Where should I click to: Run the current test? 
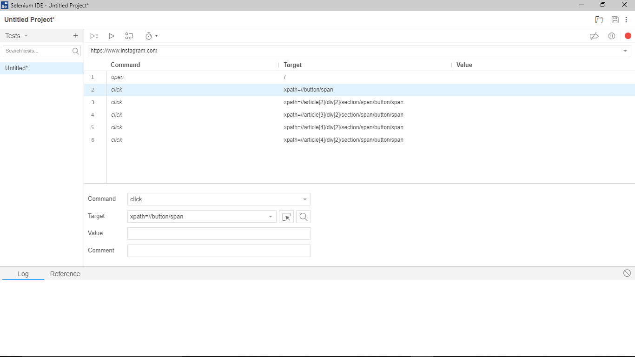point(112,36)
